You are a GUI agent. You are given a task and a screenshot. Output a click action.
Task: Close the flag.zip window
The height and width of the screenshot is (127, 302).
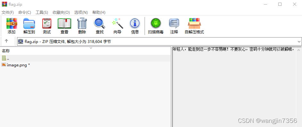[295, 4]
